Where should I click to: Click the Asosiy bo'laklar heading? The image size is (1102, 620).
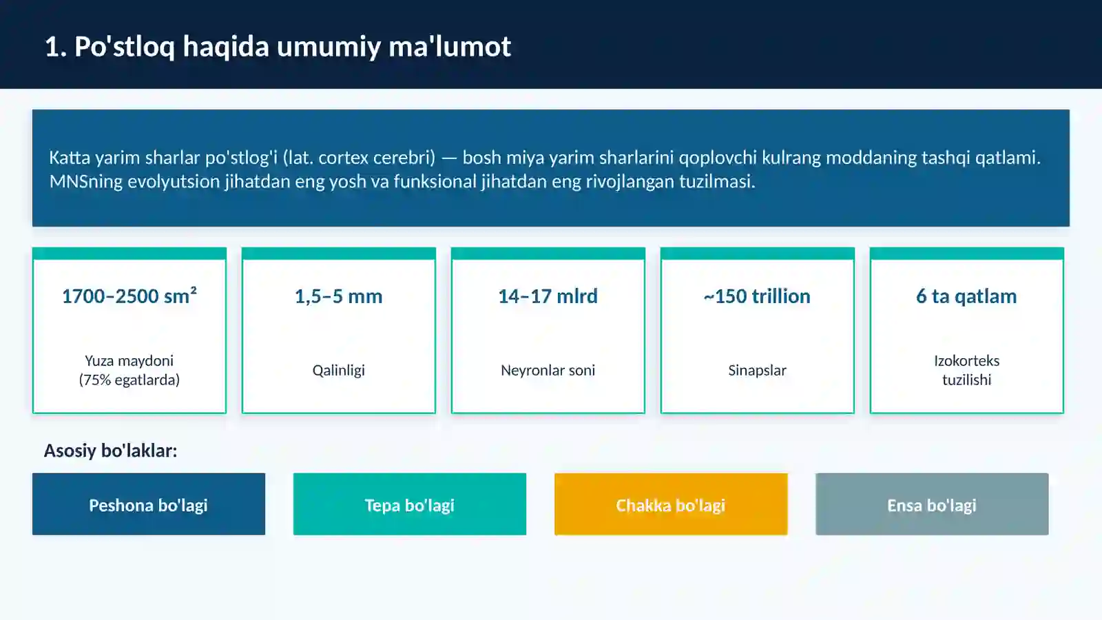pyautogui.click(x=111, y=451)
